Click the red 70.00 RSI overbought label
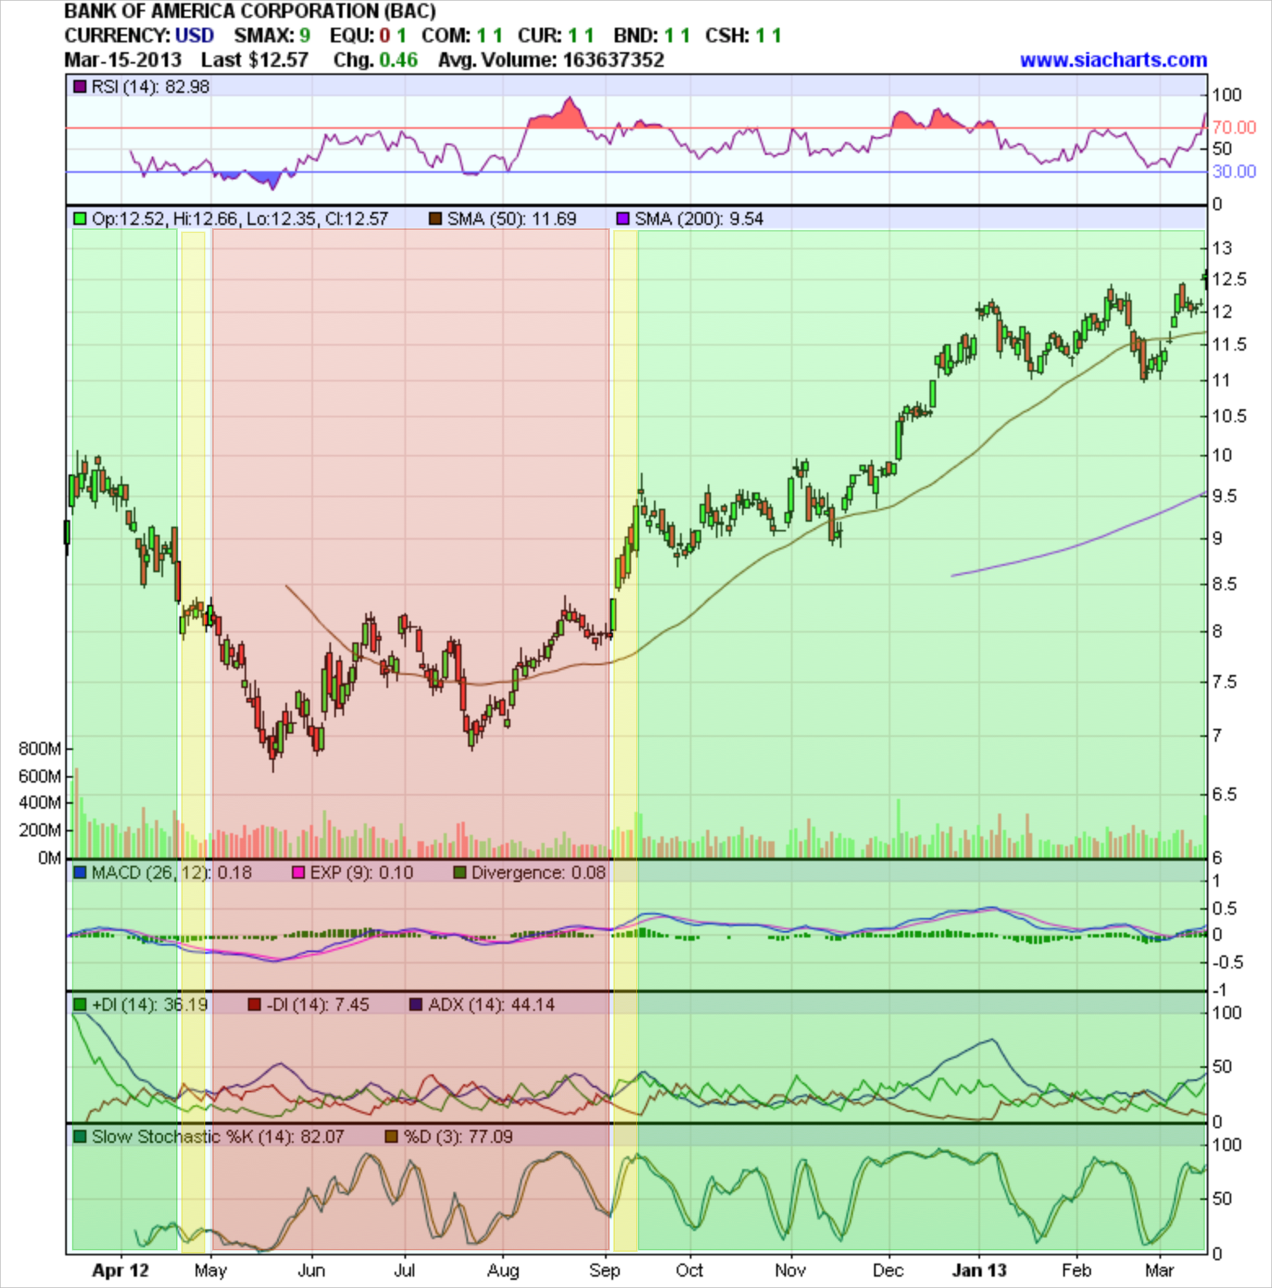Screen dimensions: 1272x1288 1234,127
